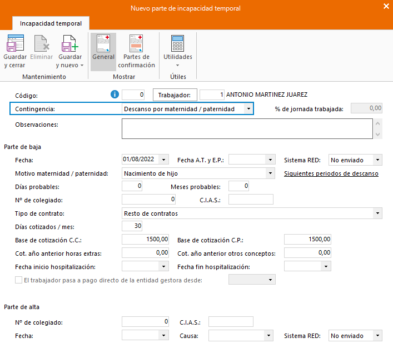
Task: Expand the Contingencia dropdown
Action: tap(248, 109)
